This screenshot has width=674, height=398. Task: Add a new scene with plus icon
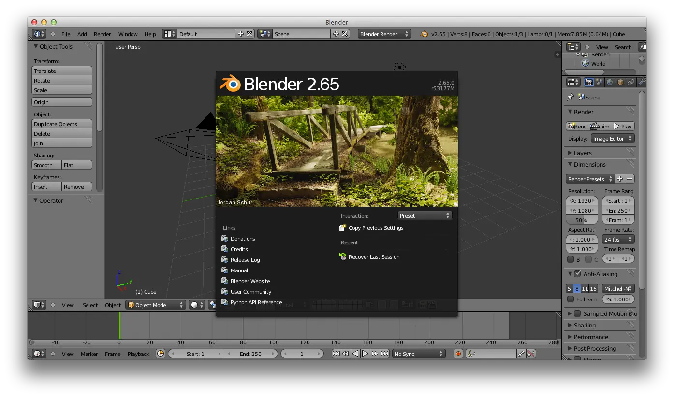click(336, 34)
